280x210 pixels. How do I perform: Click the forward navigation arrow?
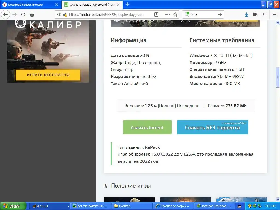tap(15, 14)
